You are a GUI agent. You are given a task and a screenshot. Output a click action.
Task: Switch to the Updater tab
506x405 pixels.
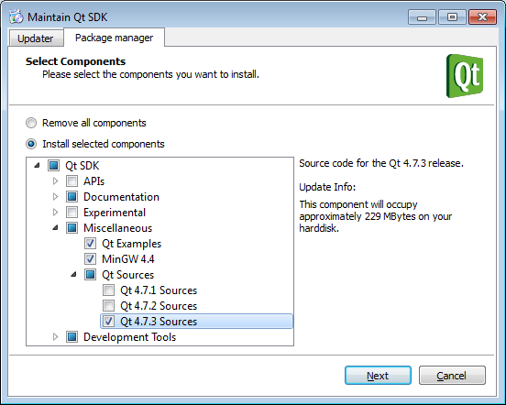tap(36, 38)
